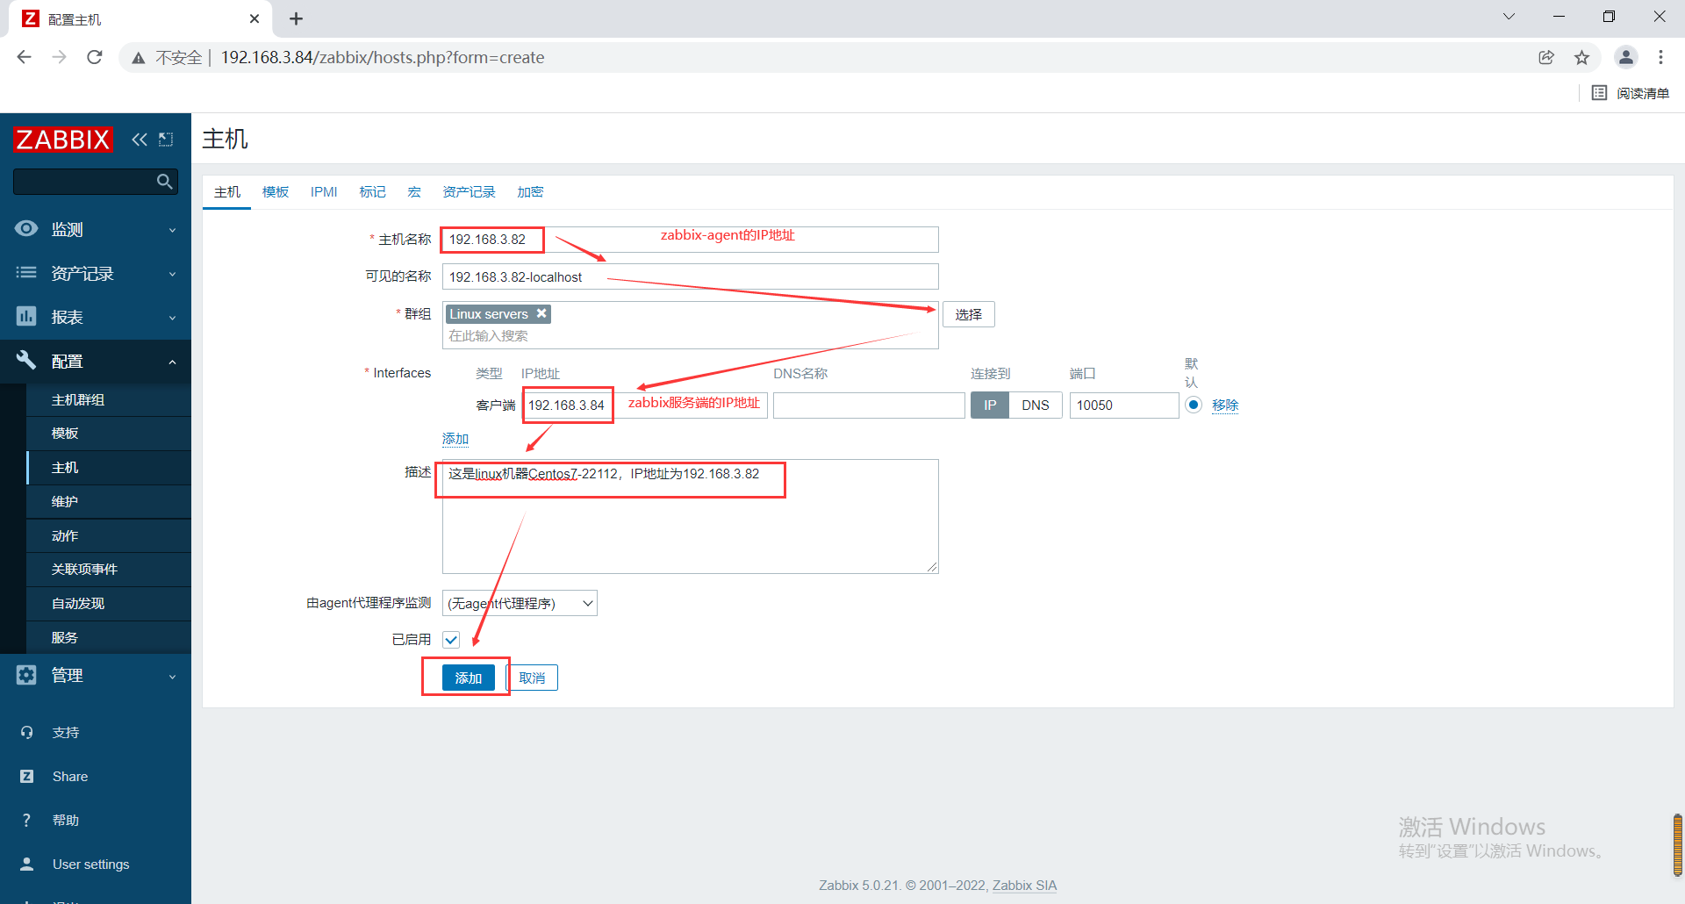Open 维护 in sidebar
The image size is (1685, 904).
(x=109, y=501)
